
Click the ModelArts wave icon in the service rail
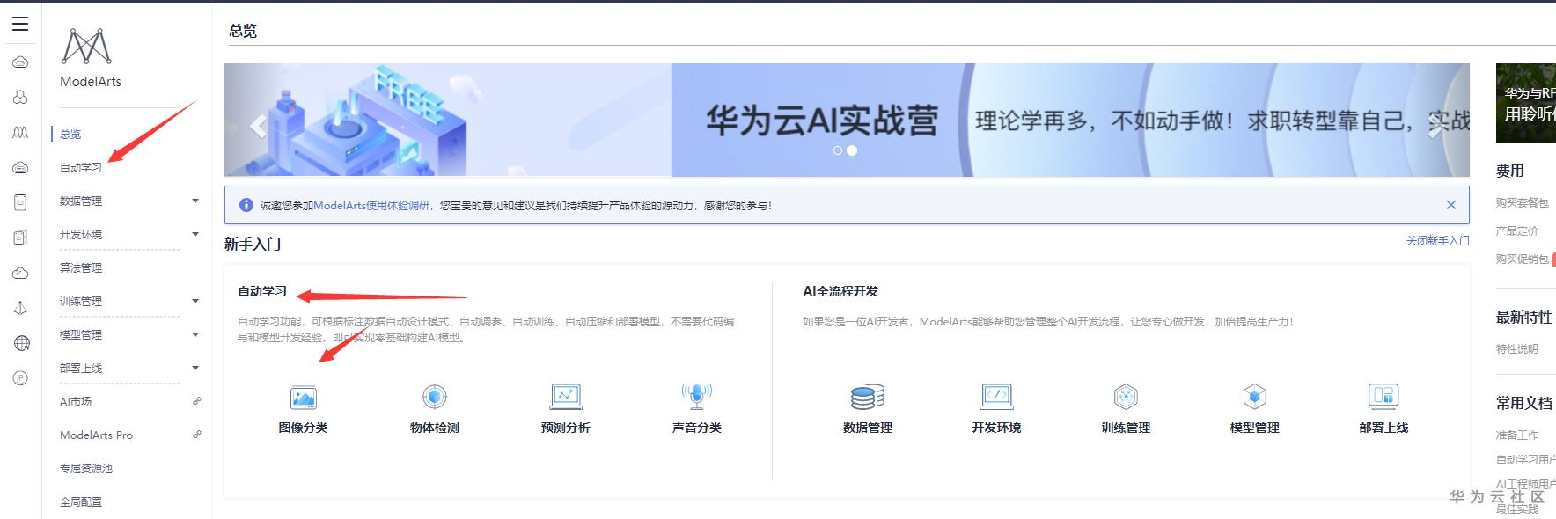click(x=20, y=132)
